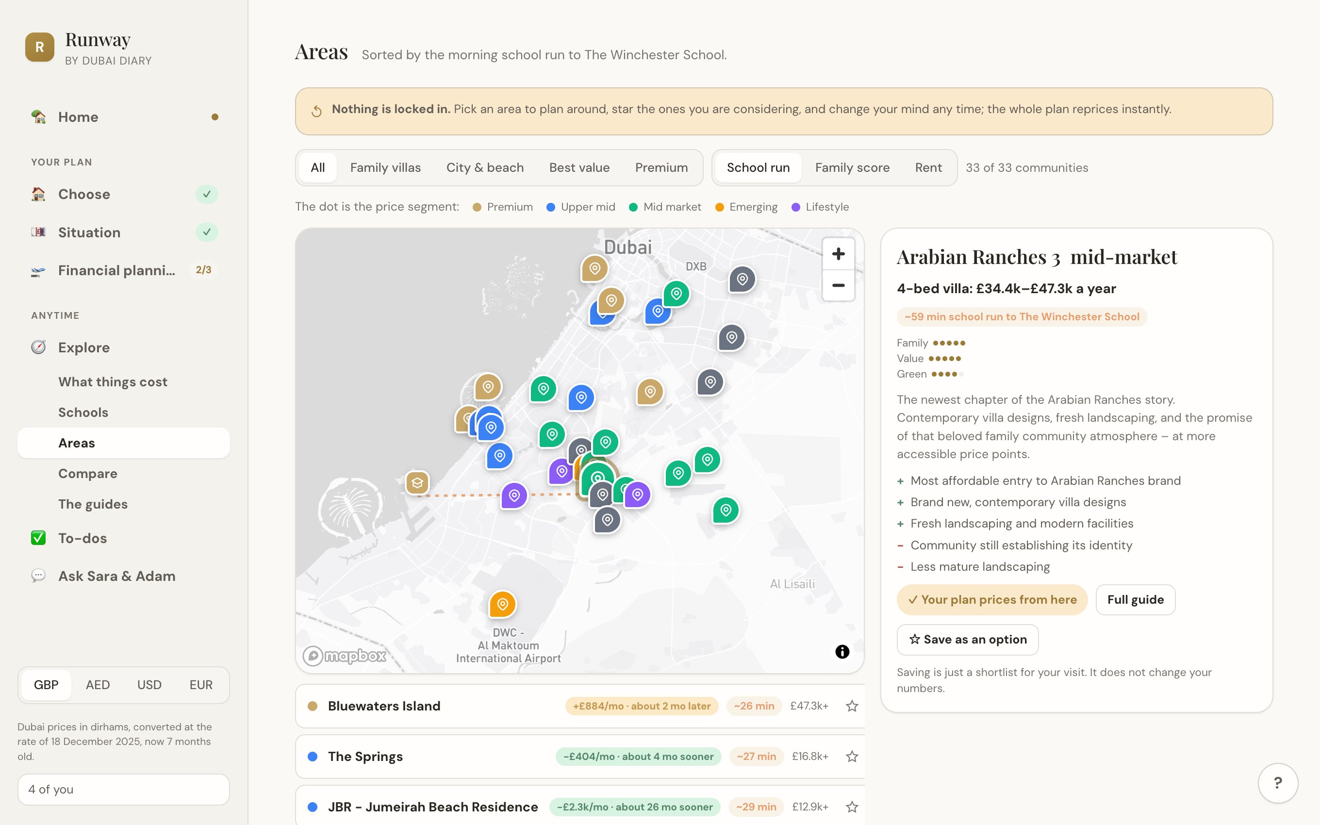Switch currency to AED
This screenshot has height=825, width=1320.
point(98,685)
